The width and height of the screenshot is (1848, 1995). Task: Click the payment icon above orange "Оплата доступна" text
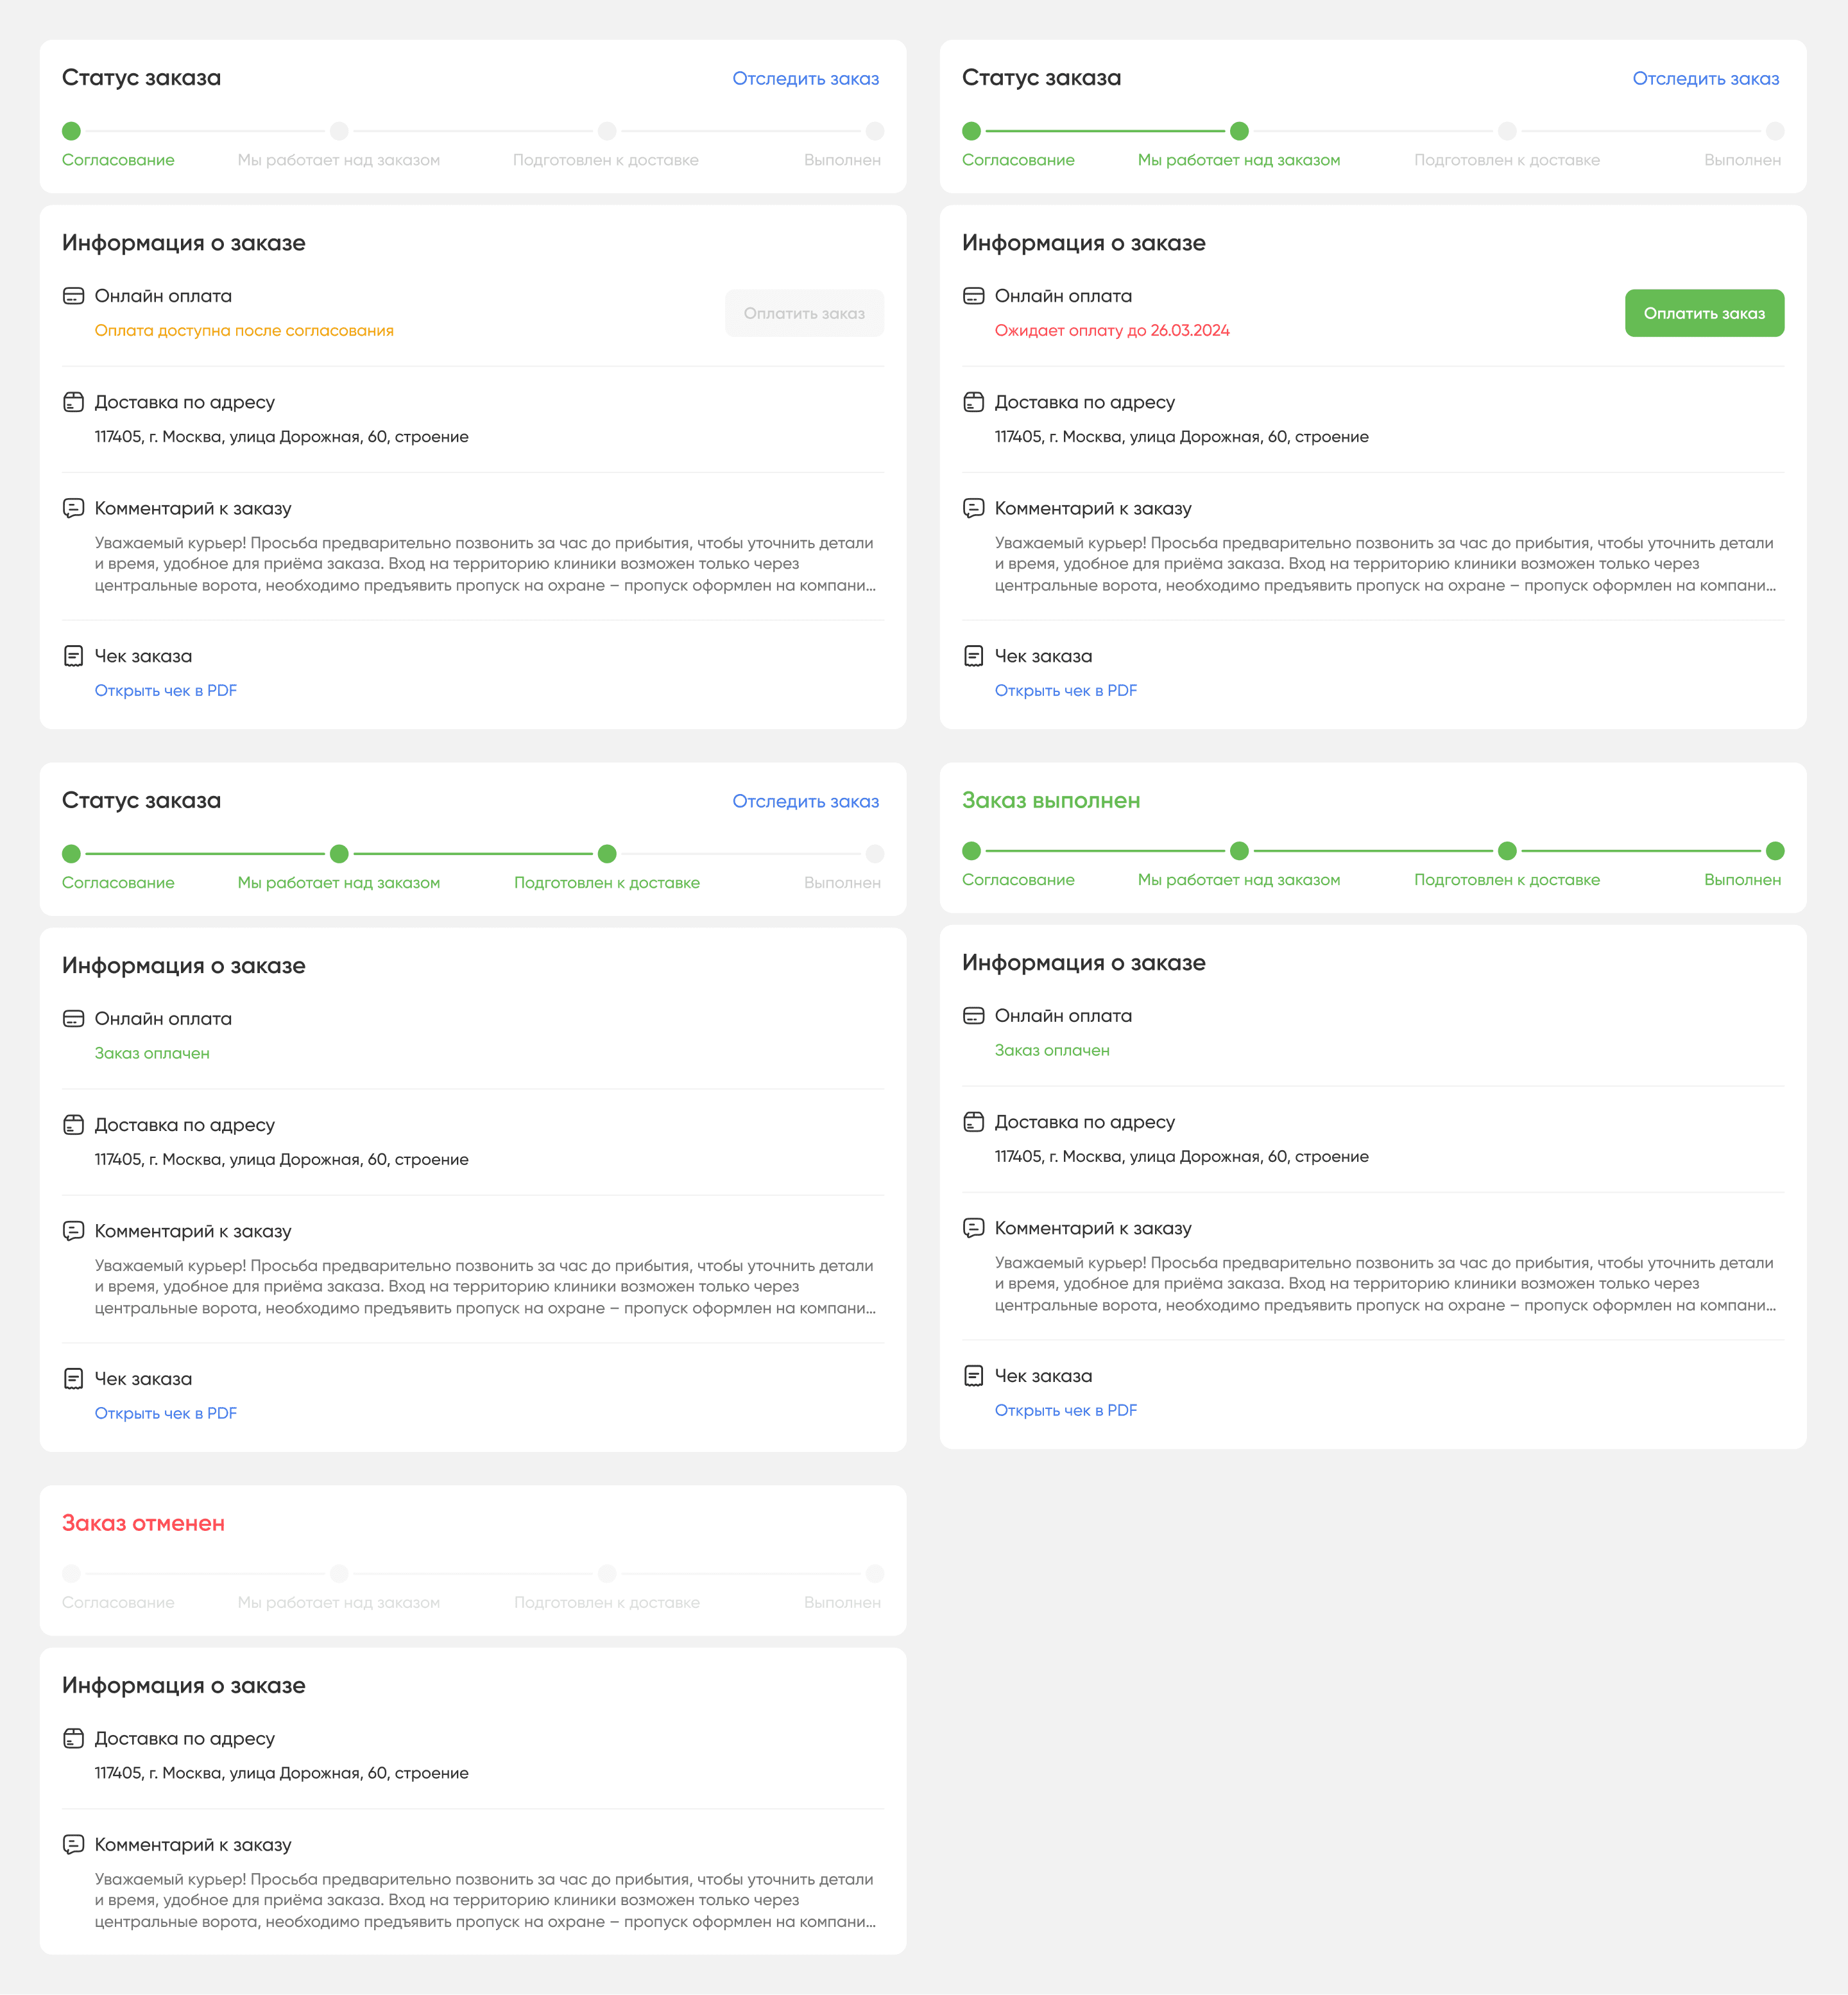[73, 296]
